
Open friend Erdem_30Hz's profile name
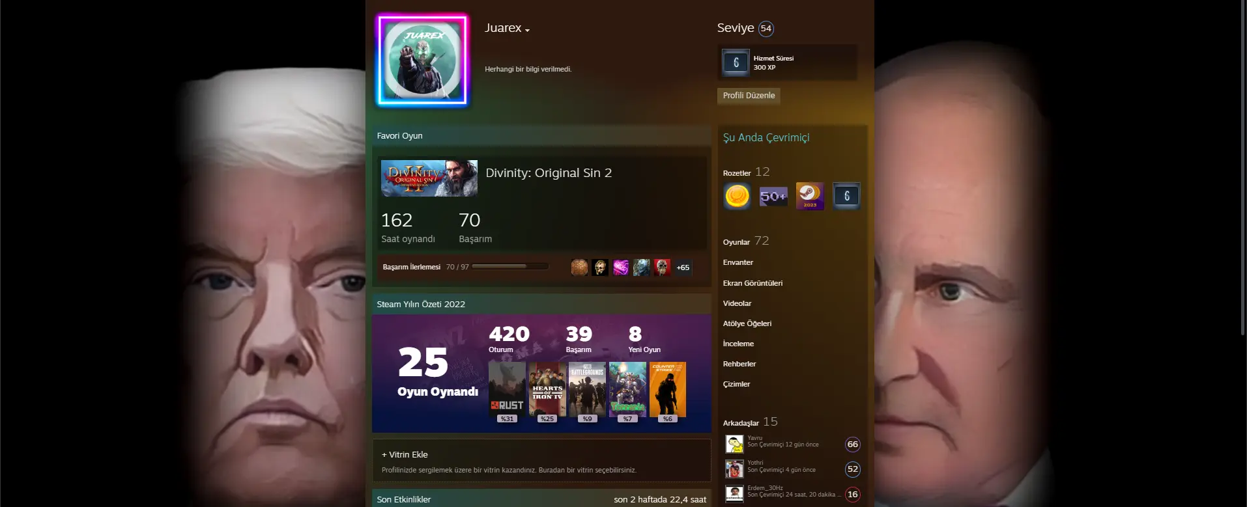(x=766, y=488)
